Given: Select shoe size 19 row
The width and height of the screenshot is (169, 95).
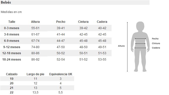Looking at the screenshot, I should pos(37,79).
